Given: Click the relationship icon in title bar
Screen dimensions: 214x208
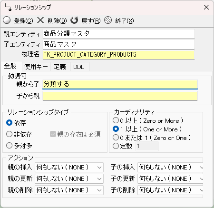Looking at the screenshot, I should click(x=8, y=7).
